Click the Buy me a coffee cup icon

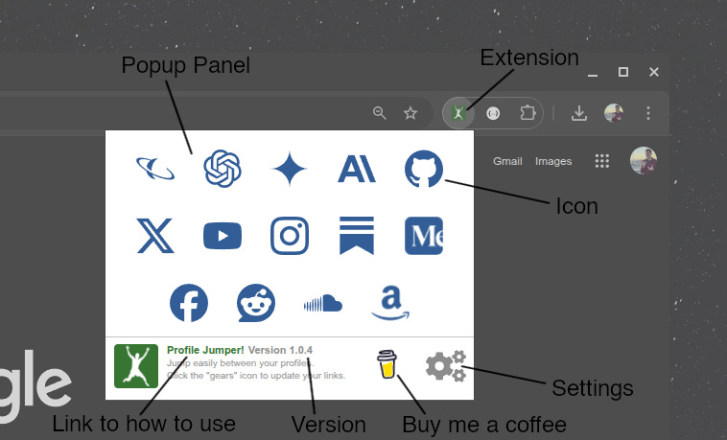click(387, 364)
